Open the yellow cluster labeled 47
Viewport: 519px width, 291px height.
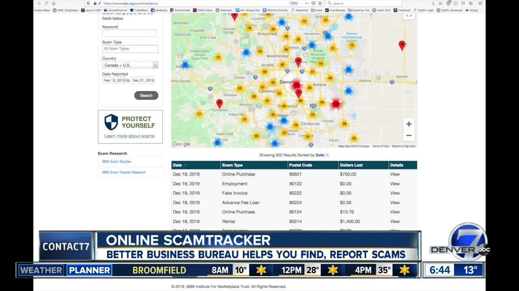[267, 101]
